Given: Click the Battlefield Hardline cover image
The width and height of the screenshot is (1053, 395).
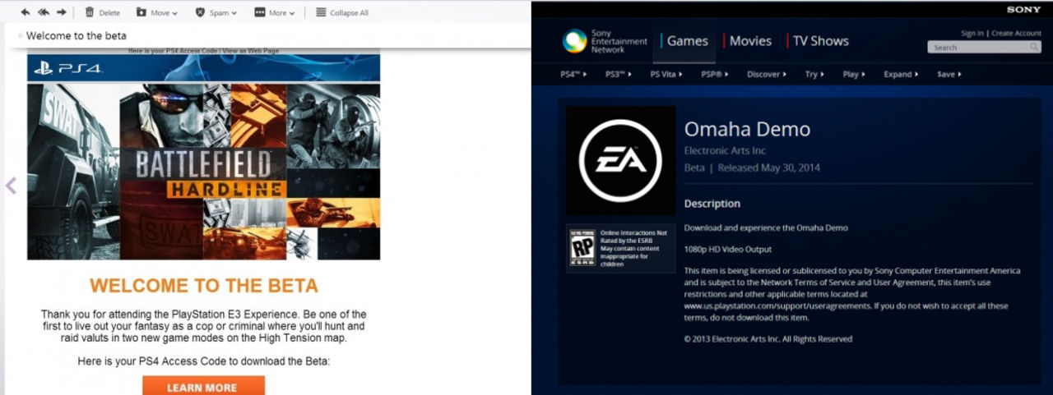Looking at the screenshot, I should 203,171.
